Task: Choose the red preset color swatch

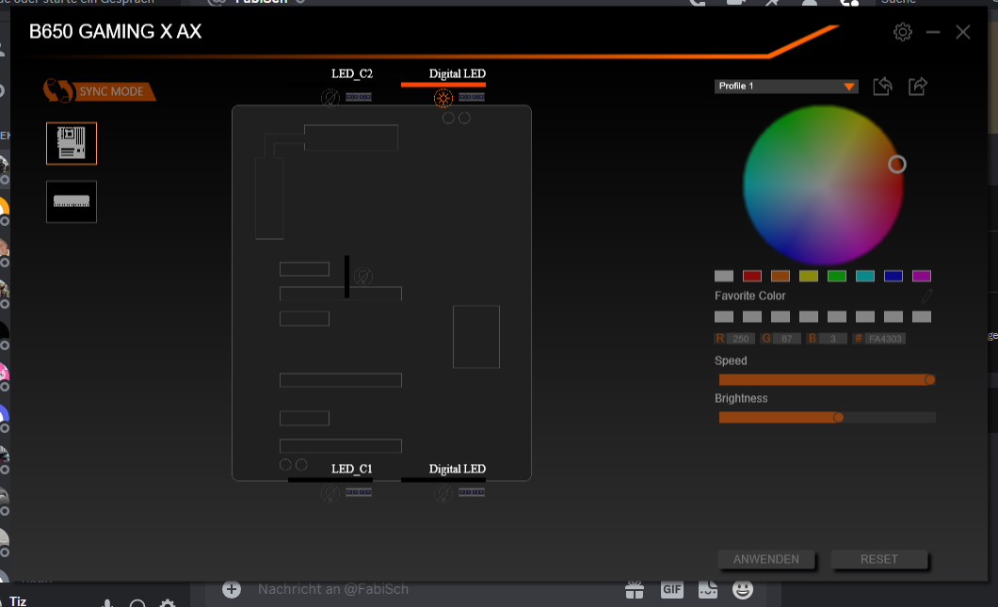Action: coord(752,276)
